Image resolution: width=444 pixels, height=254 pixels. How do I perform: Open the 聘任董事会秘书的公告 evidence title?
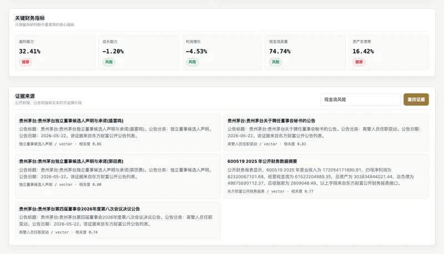(271, 121)
